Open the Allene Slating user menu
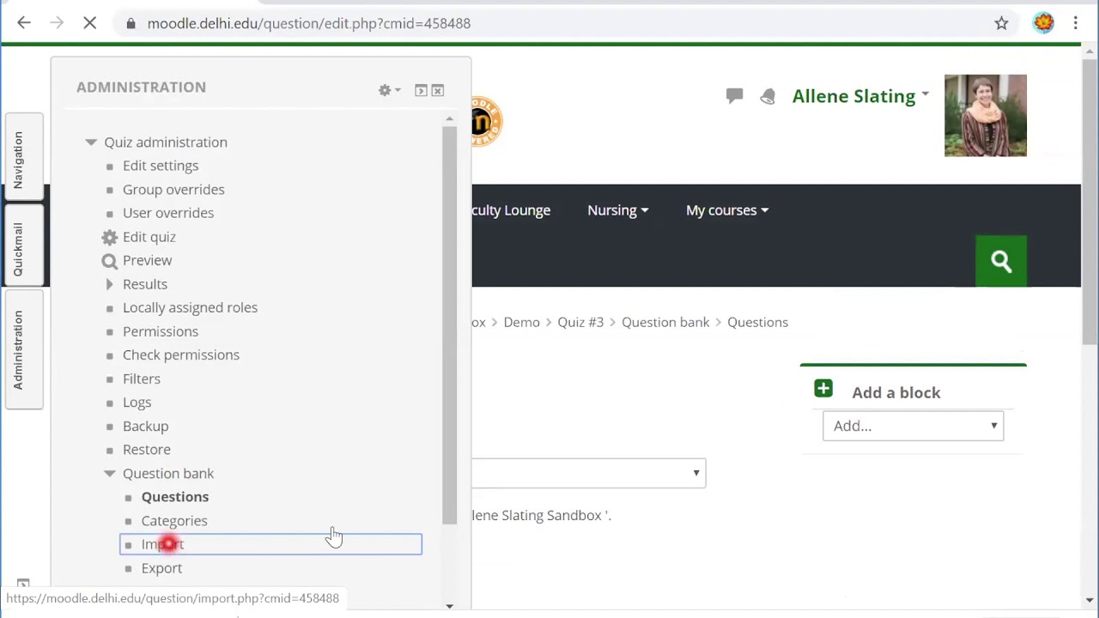1099x618 pixels. click(860, 96)
